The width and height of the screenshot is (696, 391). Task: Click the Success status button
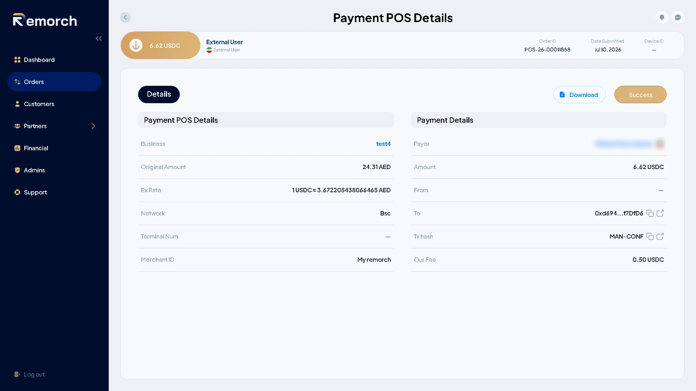(641, 94)
